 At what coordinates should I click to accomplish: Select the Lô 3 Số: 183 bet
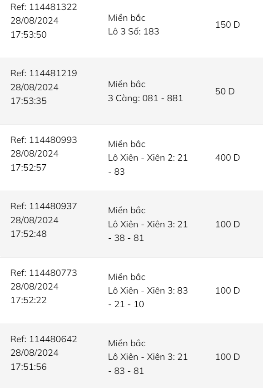[134, 31]
